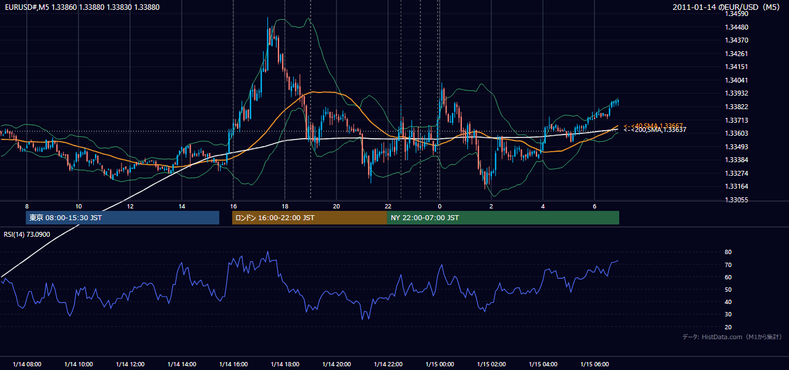Click the 2011-01-14 EUR/USD (M5) chart heading
The image size is (789, 370).
coord(726,7)
